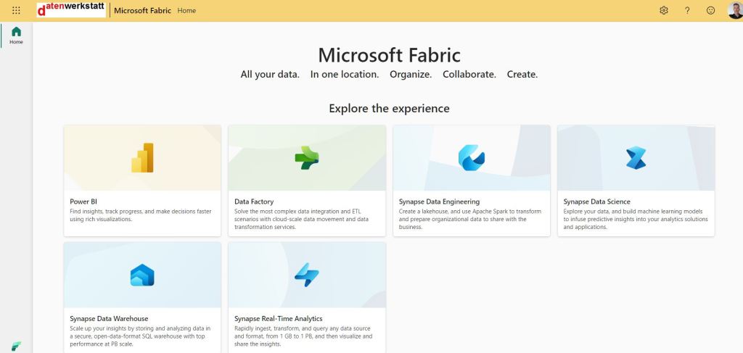Click the Synapse Data Warehouse house icon
The height and width of the screenshot is (353, 743).
pos(142,275)
